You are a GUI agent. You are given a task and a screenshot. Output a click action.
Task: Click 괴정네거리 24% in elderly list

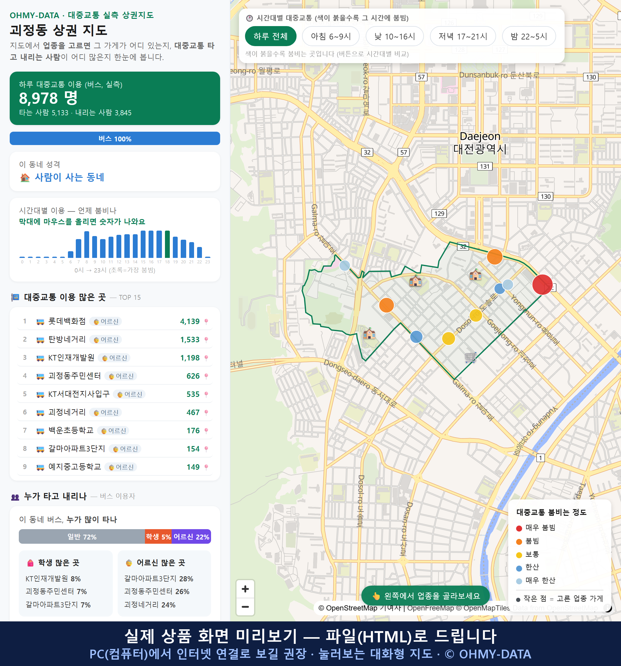click(x=150, y=605)
